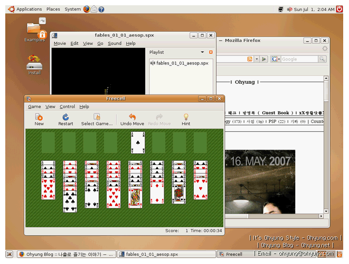Open Freecell View menu
Viewport: 349px width, 264px height.
(50, 106)
